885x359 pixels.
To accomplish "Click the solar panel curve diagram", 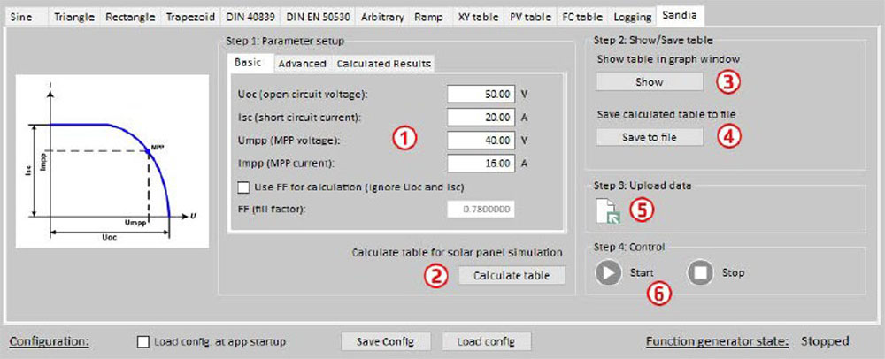I will (x=112, y=162).
